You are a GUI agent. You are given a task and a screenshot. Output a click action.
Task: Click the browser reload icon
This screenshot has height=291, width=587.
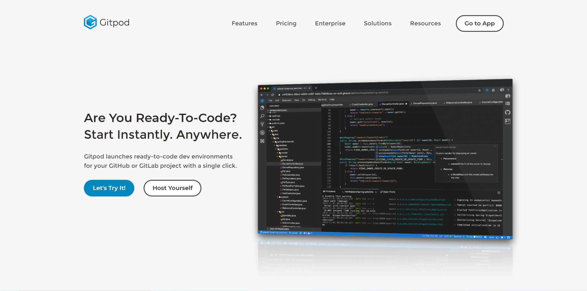(x=273, y=95)
